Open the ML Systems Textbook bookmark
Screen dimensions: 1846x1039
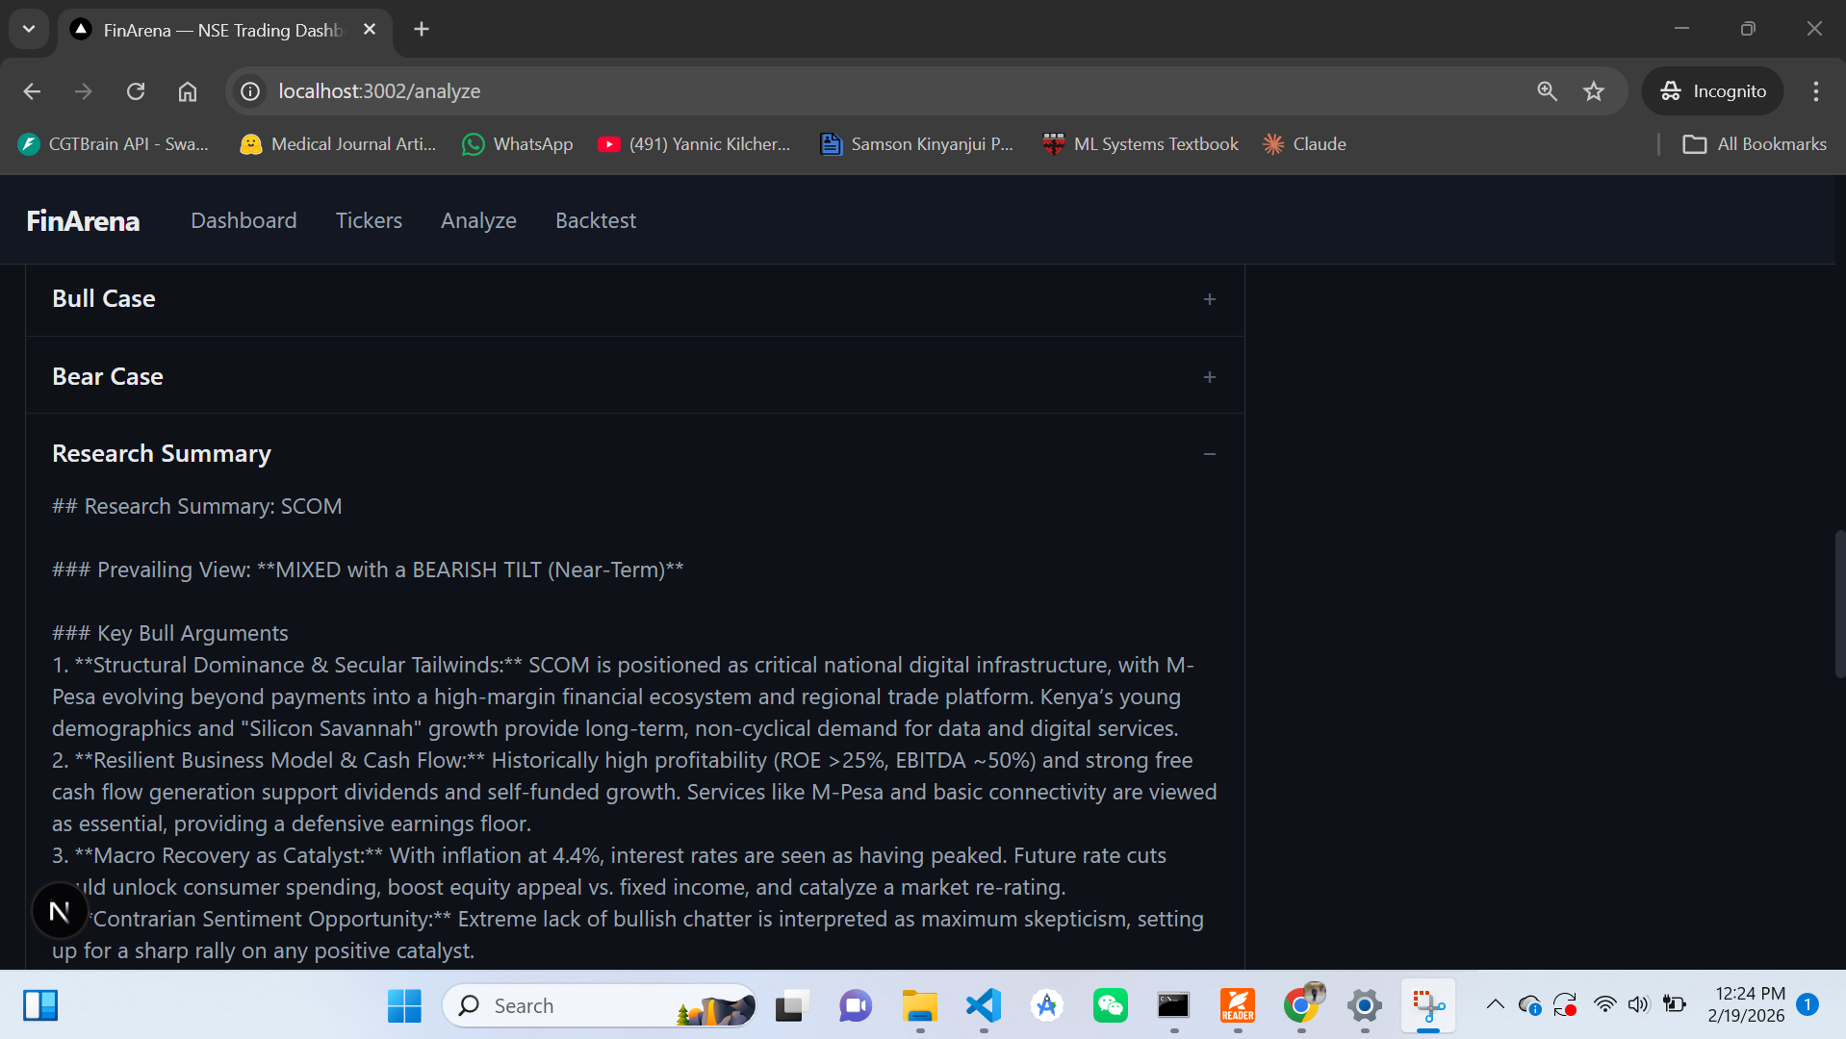(1140, 143)
